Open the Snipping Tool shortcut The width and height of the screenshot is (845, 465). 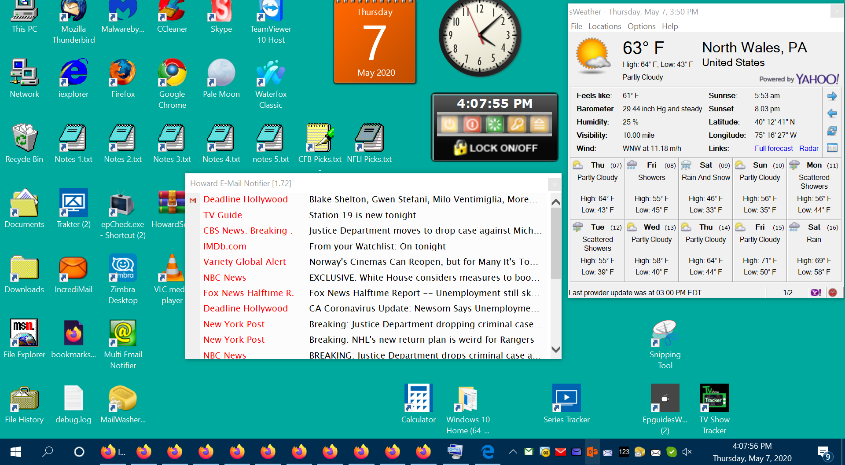[x=665, y=344]
